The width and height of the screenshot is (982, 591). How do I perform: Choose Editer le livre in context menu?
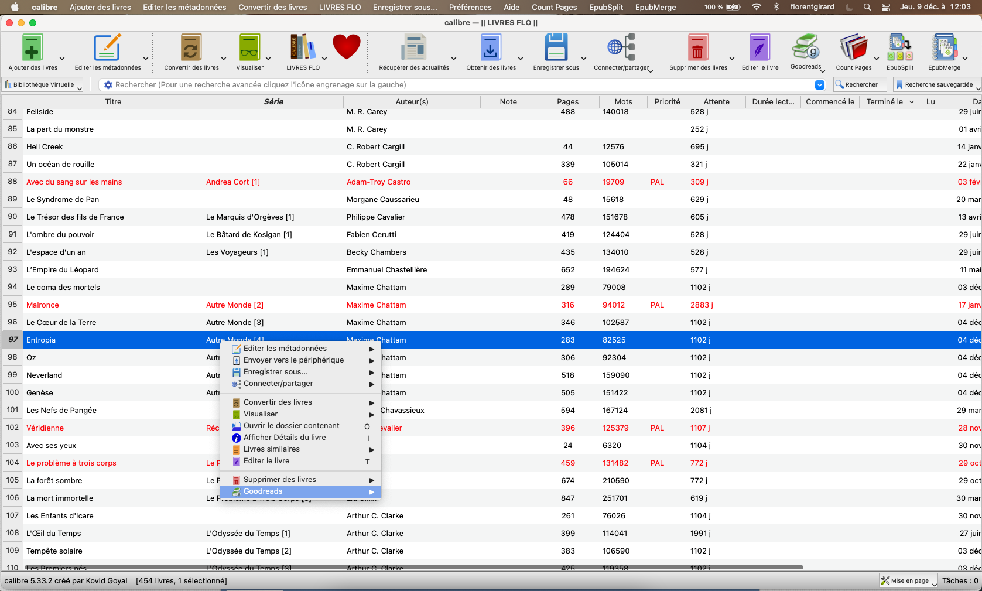(300, 461)
